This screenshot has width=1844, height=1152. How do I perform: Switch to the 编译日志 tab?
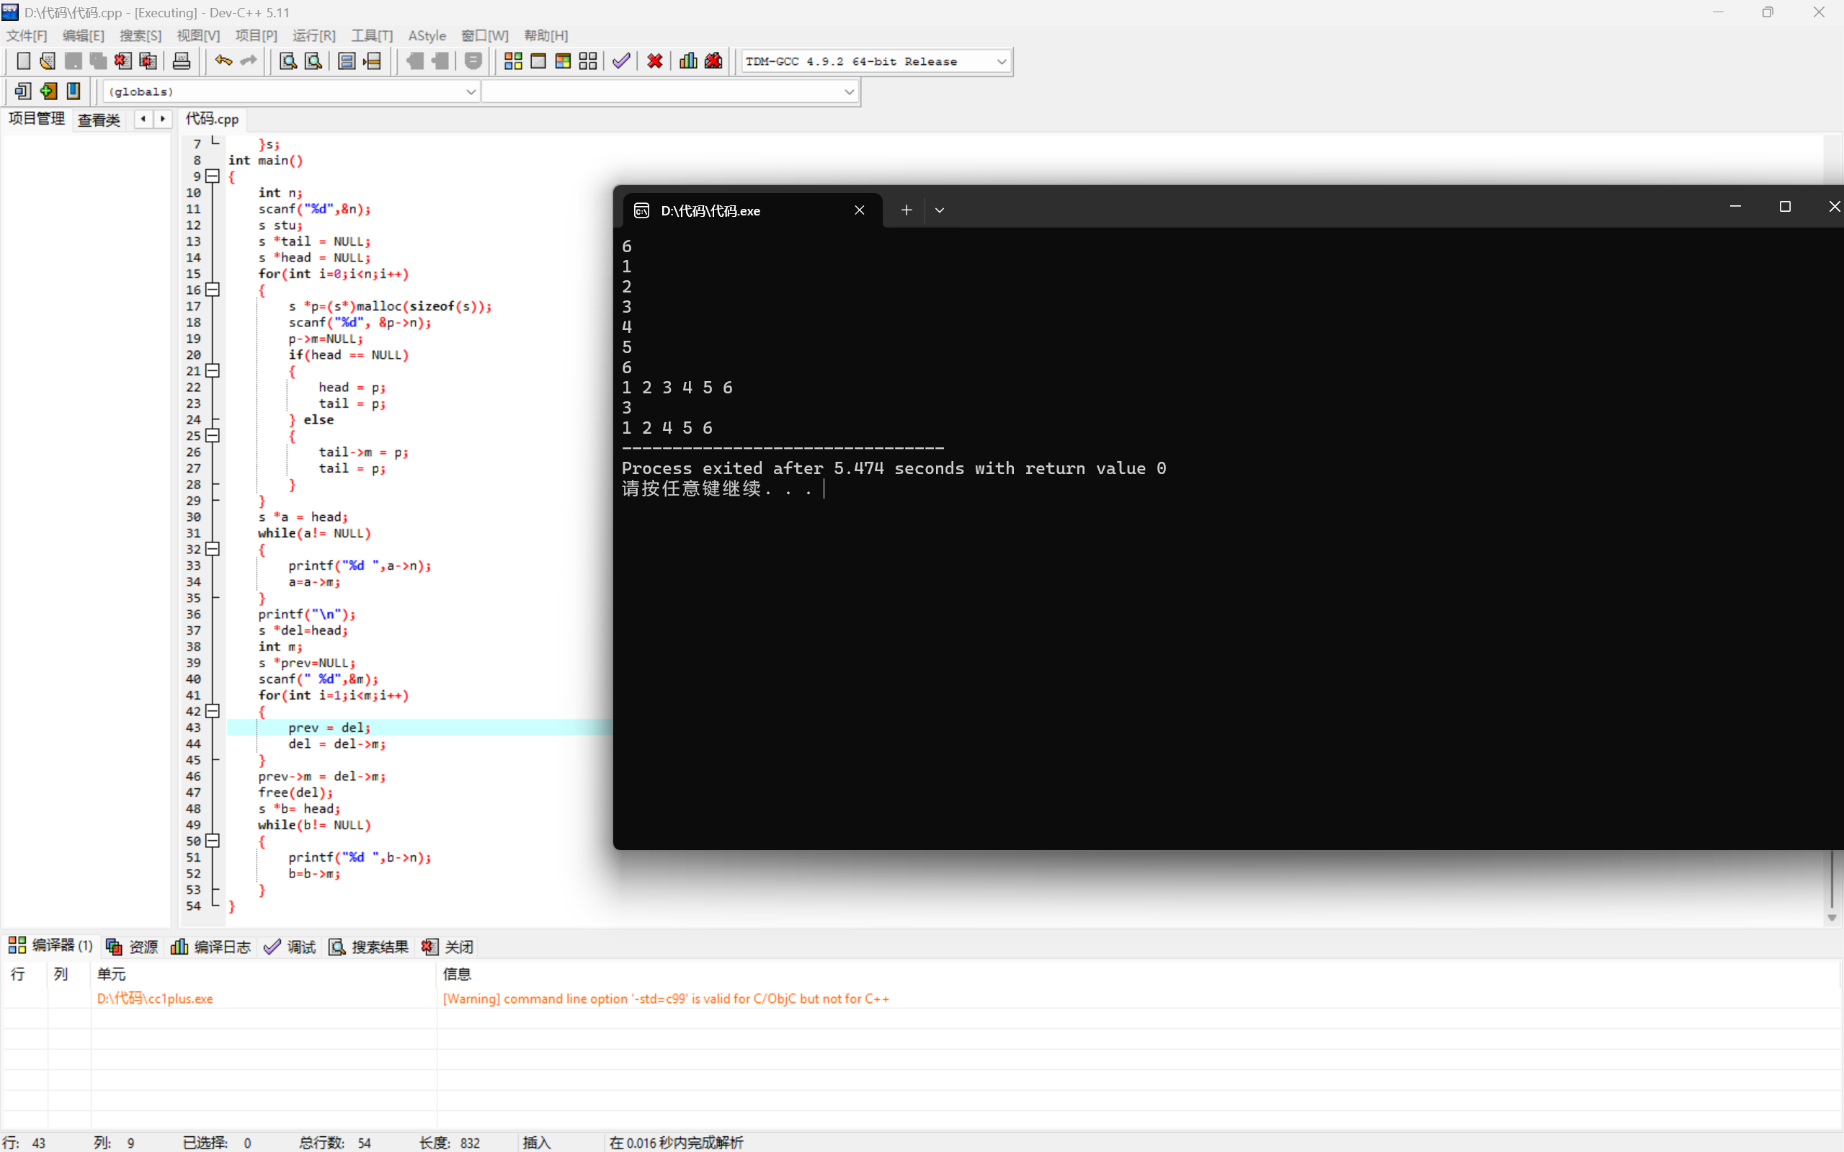click(x=211, y=946)
